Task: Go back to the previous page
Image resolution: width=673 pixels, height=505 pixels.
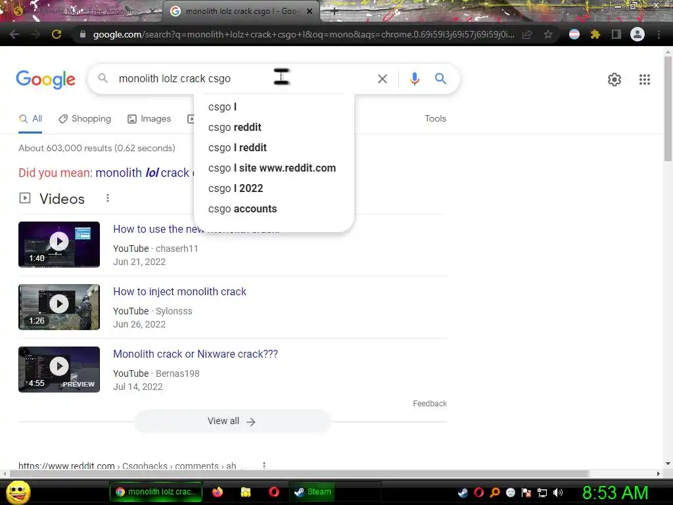Action: (x=14, y=34)
